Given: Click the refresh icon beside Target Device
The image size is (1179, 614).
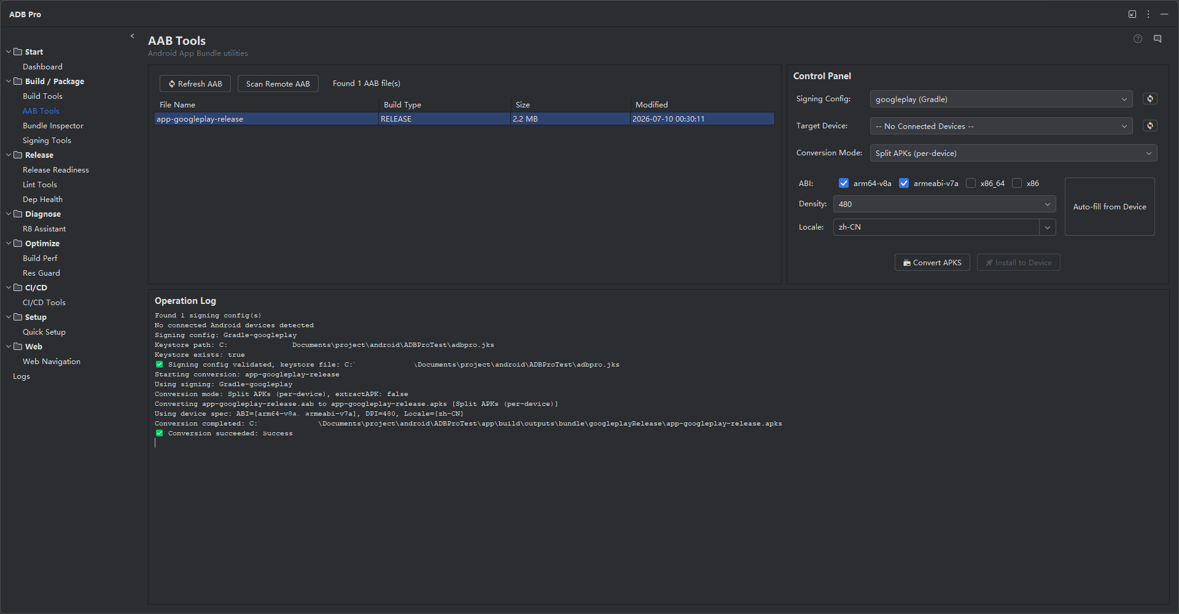Looking at the screenshot, I should coord(1150,126).
